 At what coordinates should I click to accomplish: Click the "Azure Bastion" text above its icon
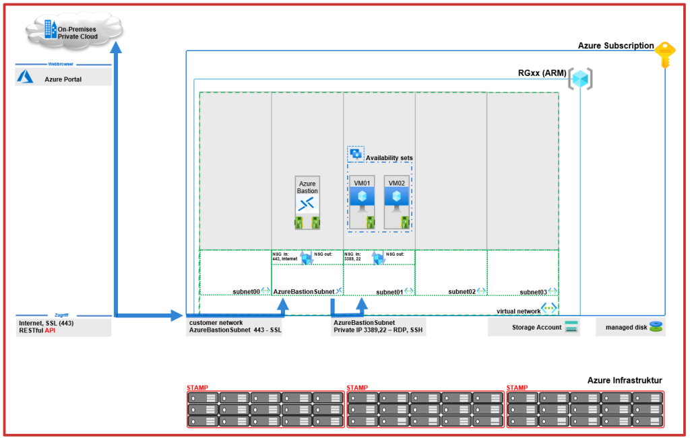[307, 187]
